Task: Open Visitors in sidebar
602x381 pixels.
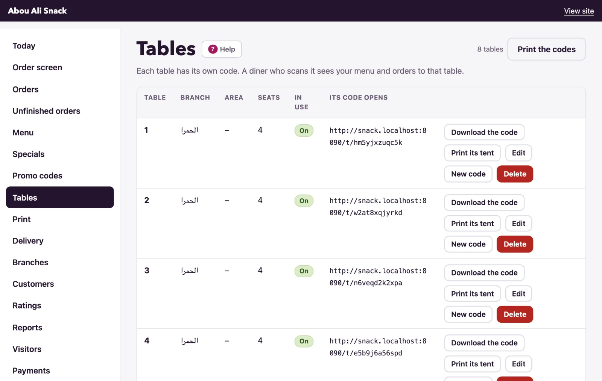Action: (x=60, y=349)
